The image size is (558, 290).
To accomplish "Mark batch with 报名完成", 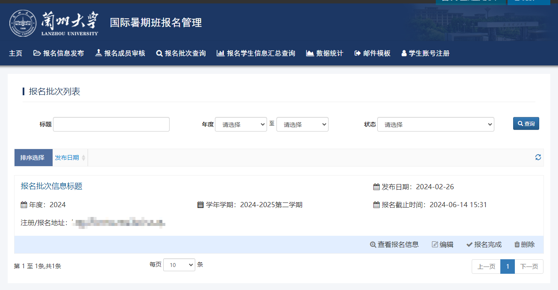I will [484, 245].
